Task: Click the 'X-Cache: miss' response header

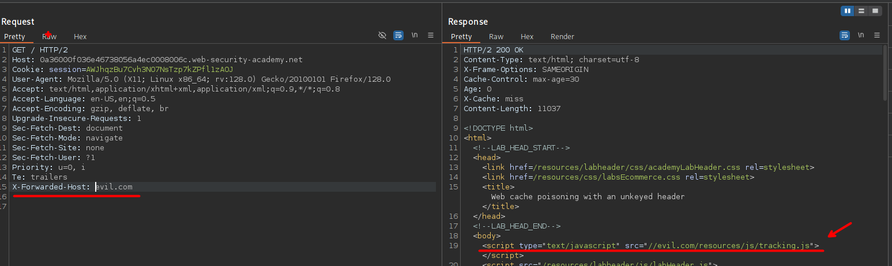Action: coord(494,99)
